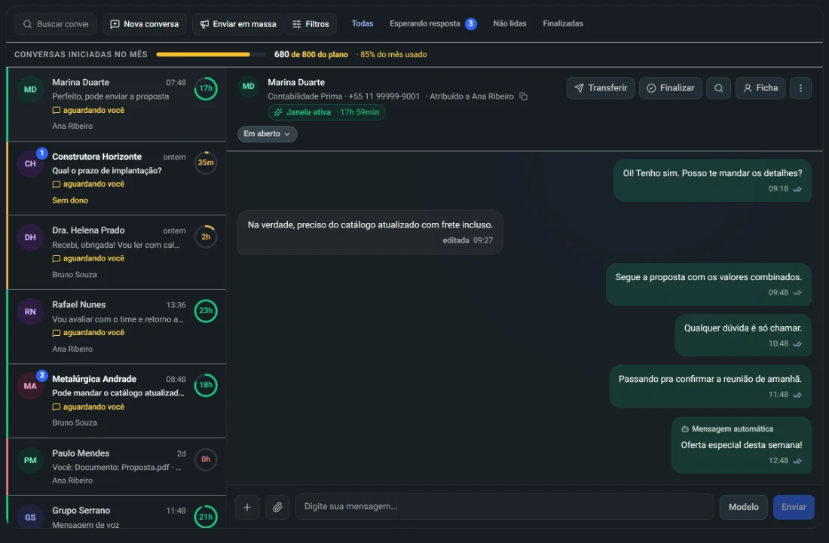Click the 'editada' label on the 09:27 message
Screen dimensions: 829x543
pos(456,240)
